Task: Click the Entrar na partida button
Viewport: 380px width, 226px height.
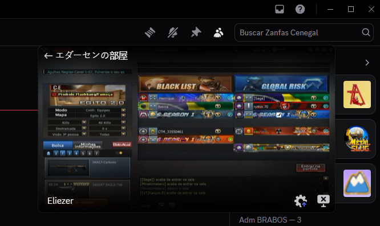Action: point(311,167)
